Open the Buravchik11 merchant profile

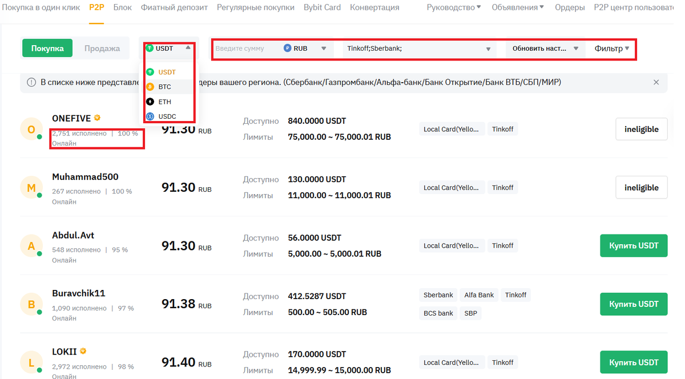pyautogui.click(x=79, y=293)
